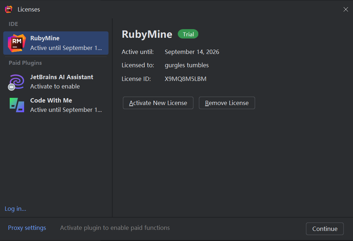This screenshot has height=241, width=353.
Task: Click the Licenses window title
Action: pos(29,9)
